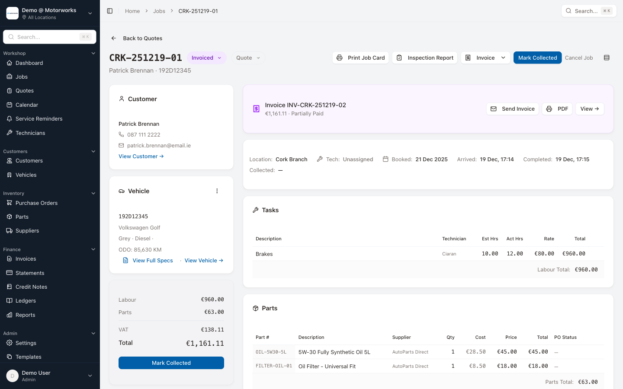Focus the sidebar search field
This screenshot has width=623, height=389.
(48, 37)
